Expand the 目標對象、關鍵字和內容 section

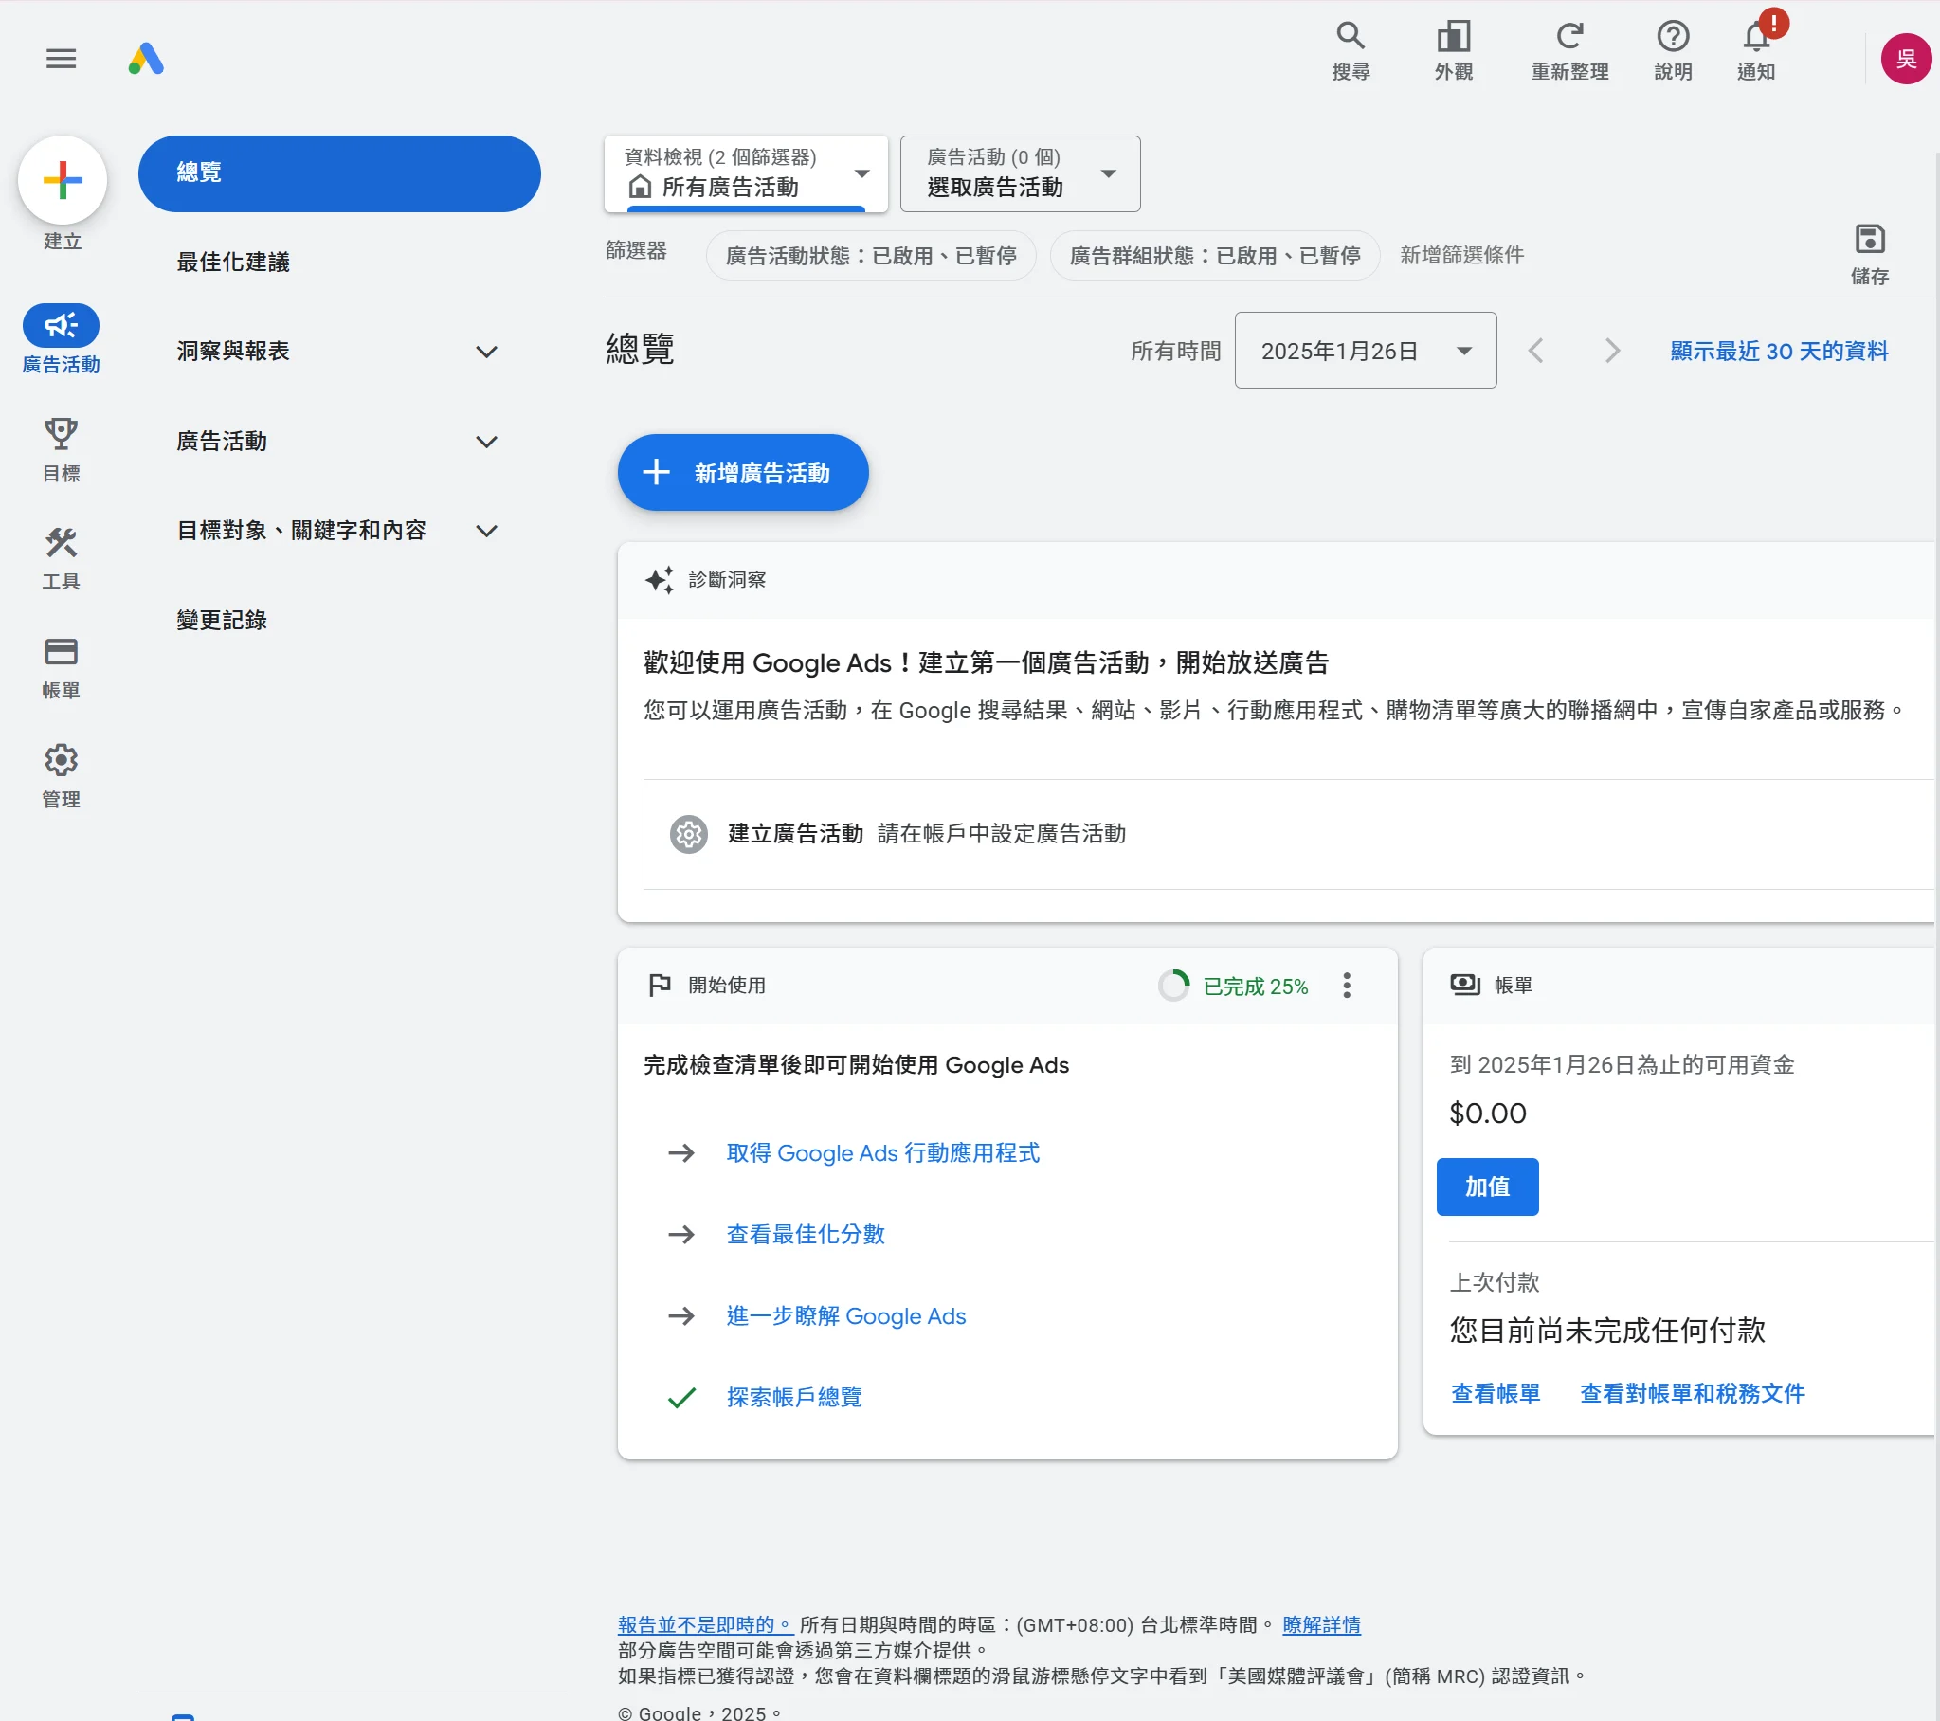click(x=486, y=532)
